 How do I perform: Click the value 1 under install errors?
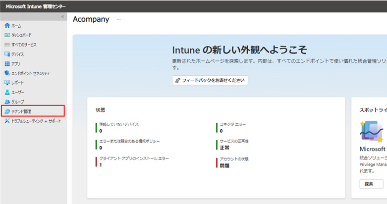101,165
